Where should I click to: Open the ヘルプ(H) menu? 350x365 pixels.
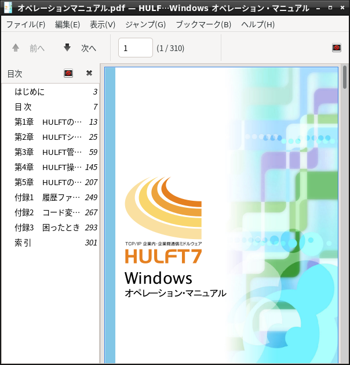click(258, 24)
